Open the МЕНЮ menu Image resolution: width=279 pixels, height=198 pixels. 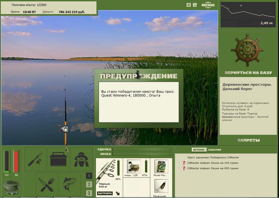(208, 5)
